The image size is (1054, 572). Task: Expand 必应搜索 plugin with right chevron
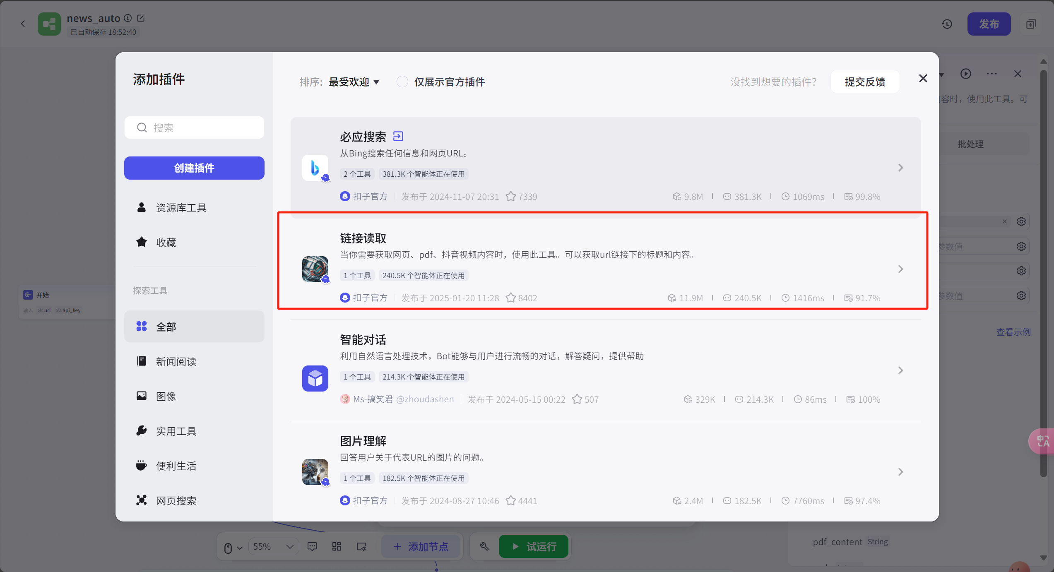(900, 168)
